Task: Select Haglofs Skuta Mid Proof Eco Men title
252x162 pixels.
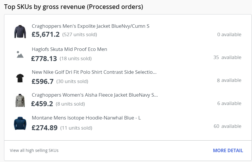Action: [69, 49]
